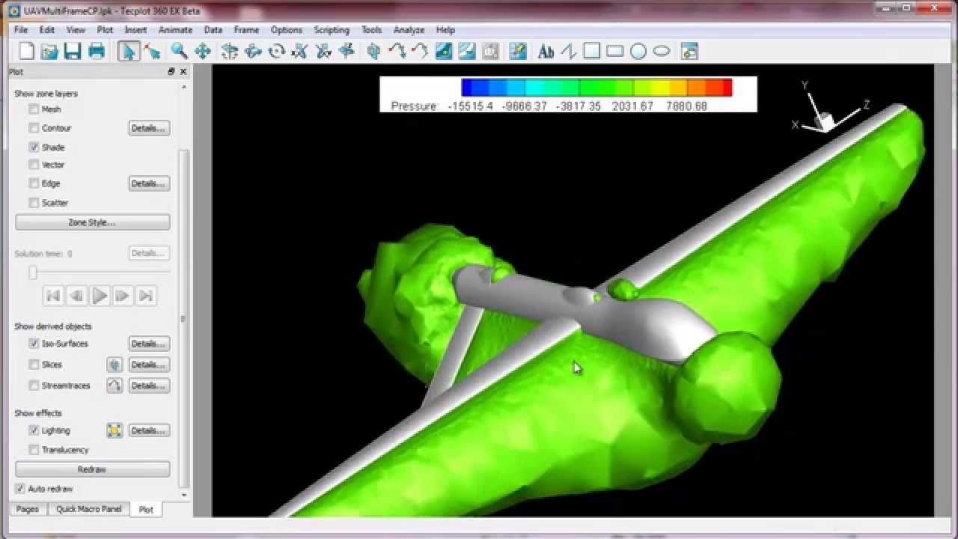Check the Slices checkbox
This screenshot has width=958, height=539.
coord(34,365)
